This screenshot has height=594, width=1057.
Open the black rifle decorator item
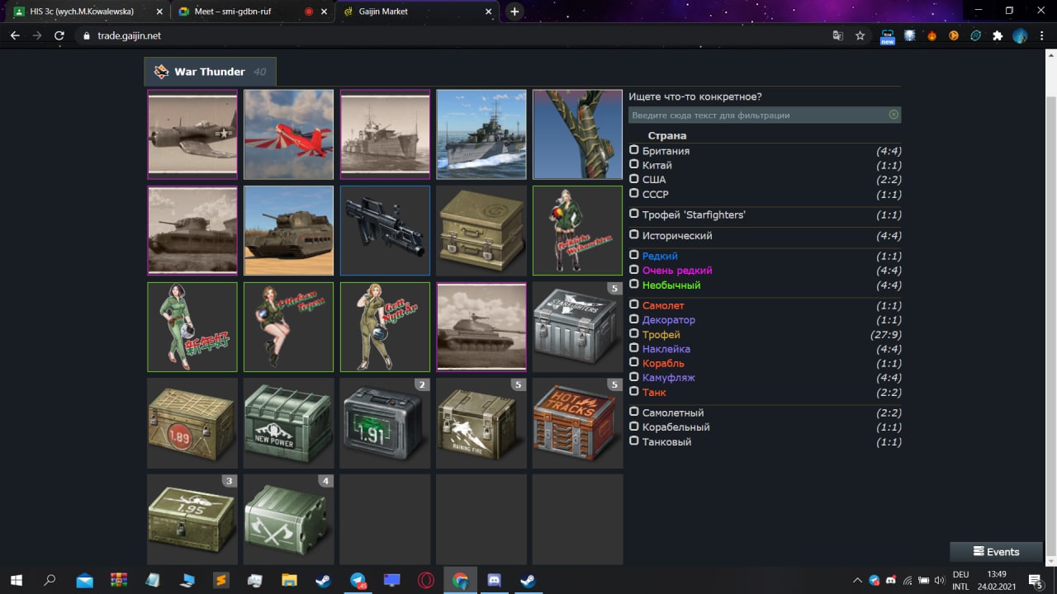coord(385,230)
